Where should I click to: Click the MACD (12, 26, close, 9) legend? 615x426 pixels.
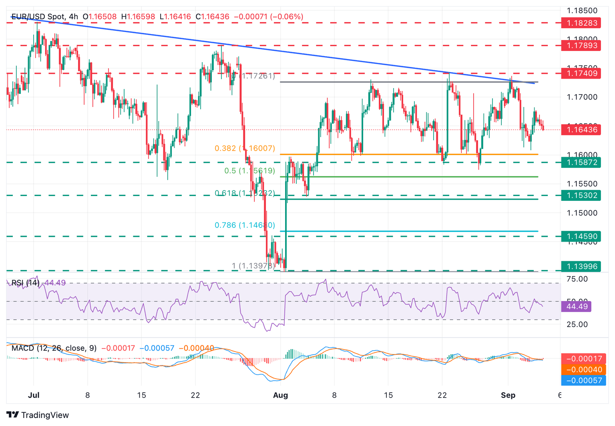pyautogui.click(x=54, y=348)
